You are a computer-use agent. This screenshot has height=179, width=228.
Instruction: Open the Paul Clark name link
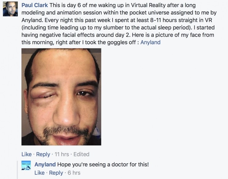35,5
